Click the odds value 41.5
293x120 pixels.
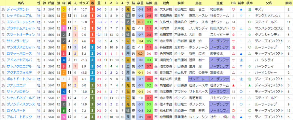[84, 72]
